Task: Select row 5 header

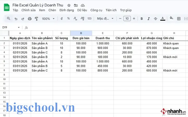Action: click(4, 57)
